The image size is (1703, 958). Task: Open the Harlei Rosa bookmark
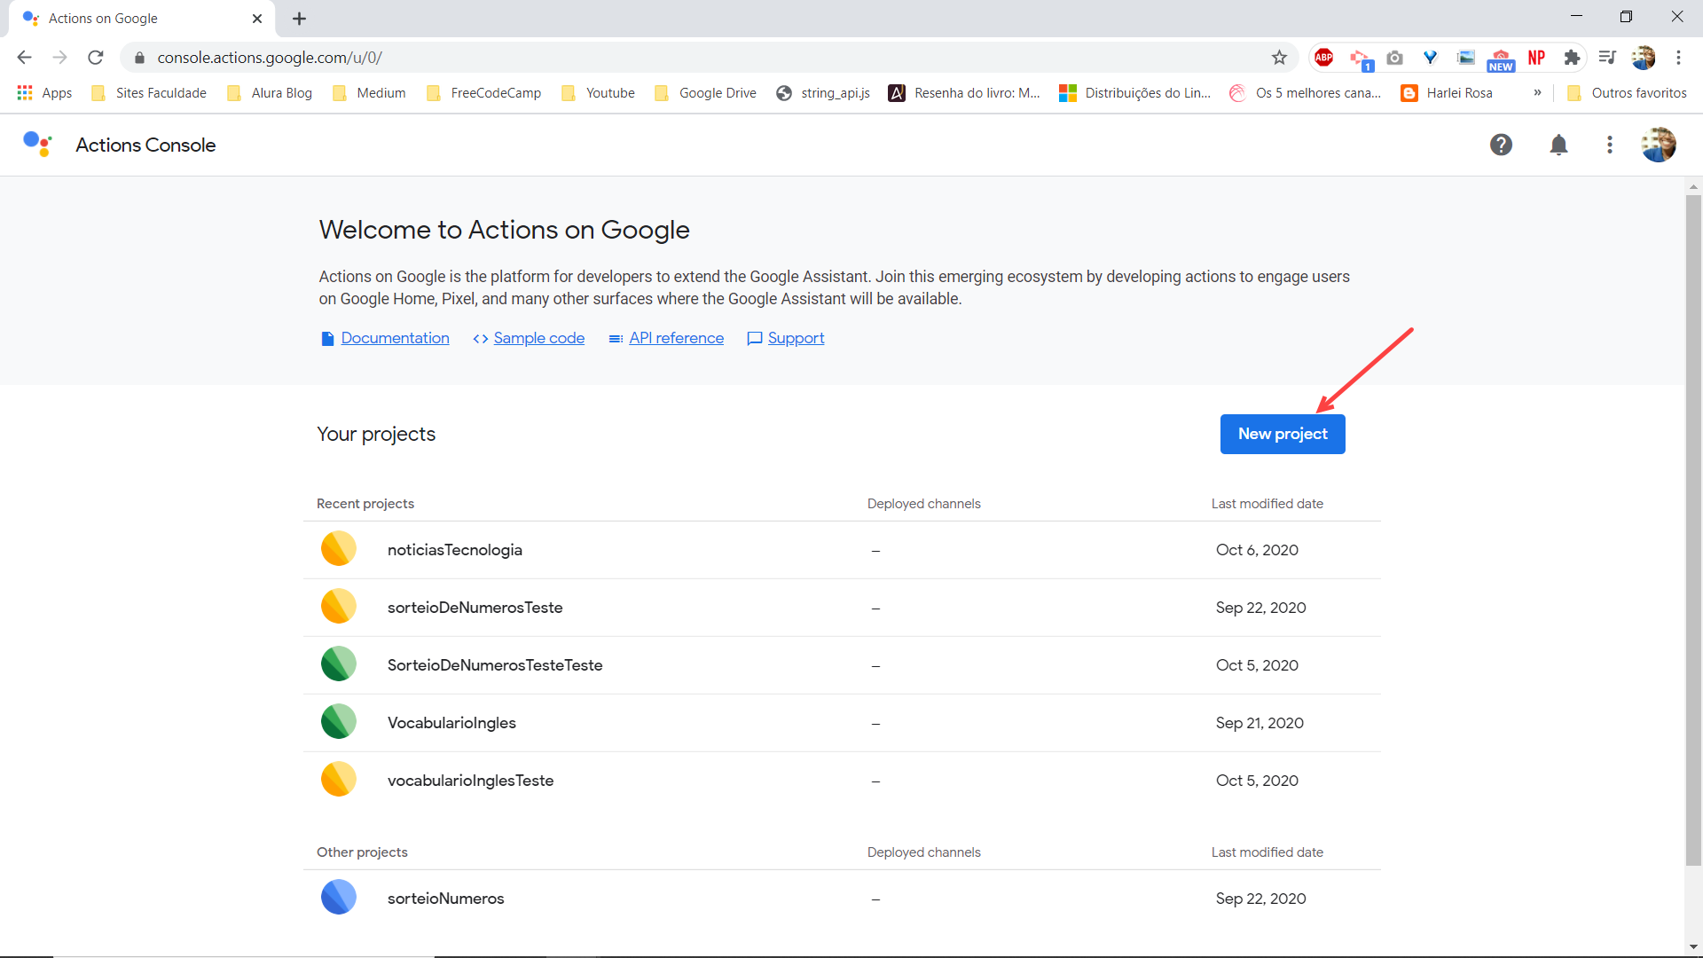coord(1448,93)
